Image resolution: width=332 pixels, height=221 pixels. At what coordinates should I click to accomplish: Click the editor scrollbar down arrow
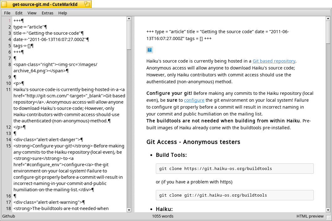coord(129,210)
